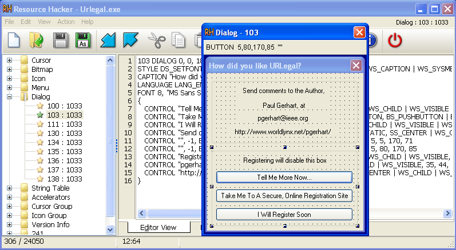456x250 pixels.
Task: Click the Bitmap folder icon
Action: coord(25,69)
